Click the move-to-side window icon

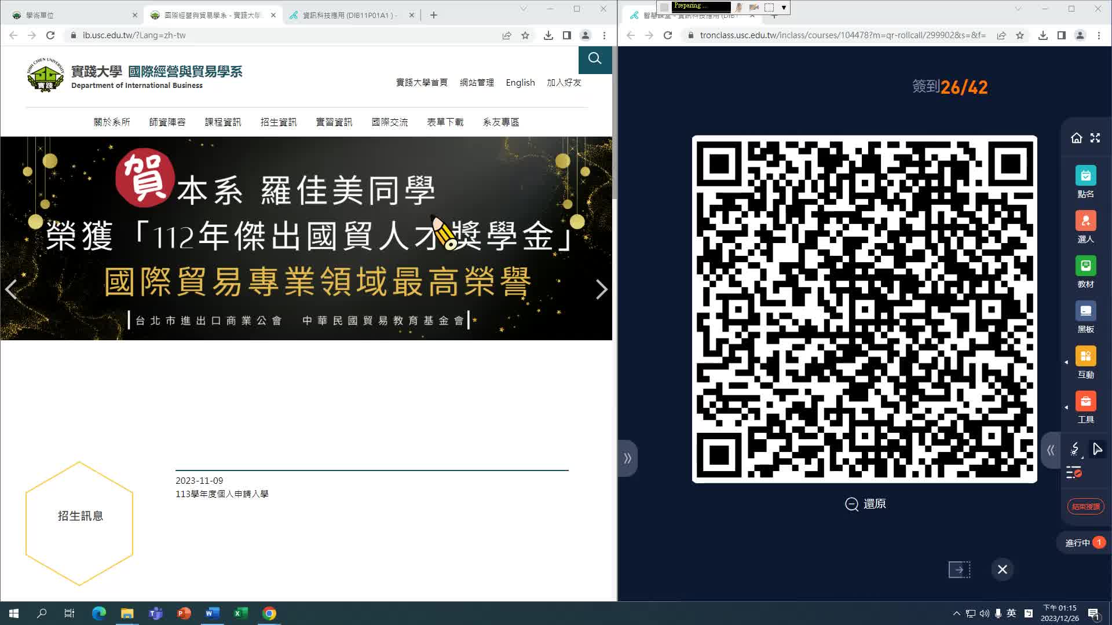tap(959, 569)
